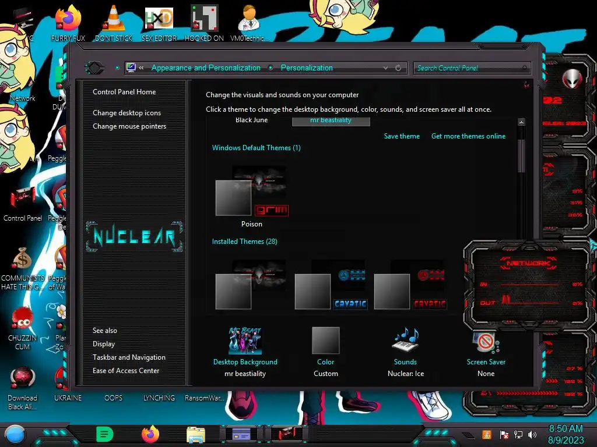Open the SEX EDITOR HxD desktop shortcut
597x447 pixels.
click(159, 23)
